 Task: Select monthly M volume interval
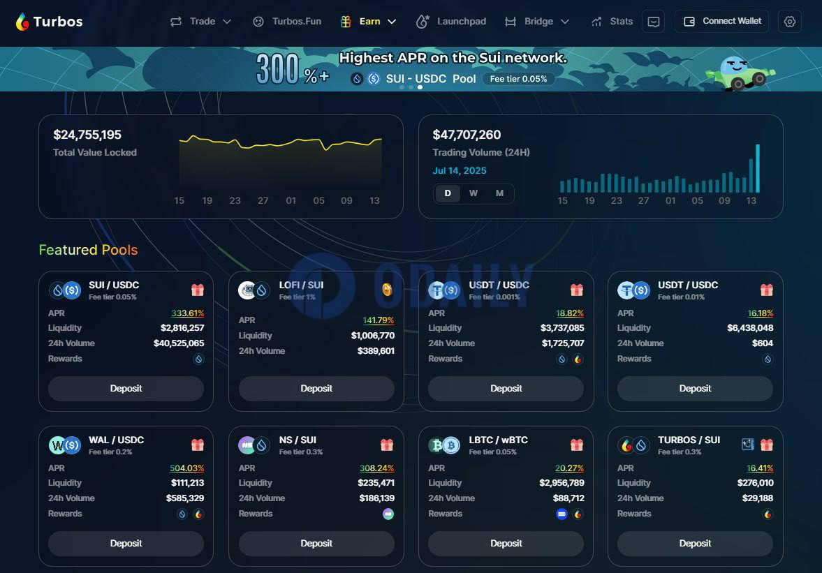(x=499, y=193)
